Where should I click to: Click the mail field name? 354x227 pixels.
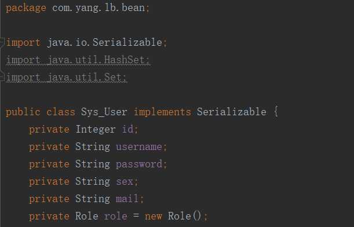click(x=127, y=199)
